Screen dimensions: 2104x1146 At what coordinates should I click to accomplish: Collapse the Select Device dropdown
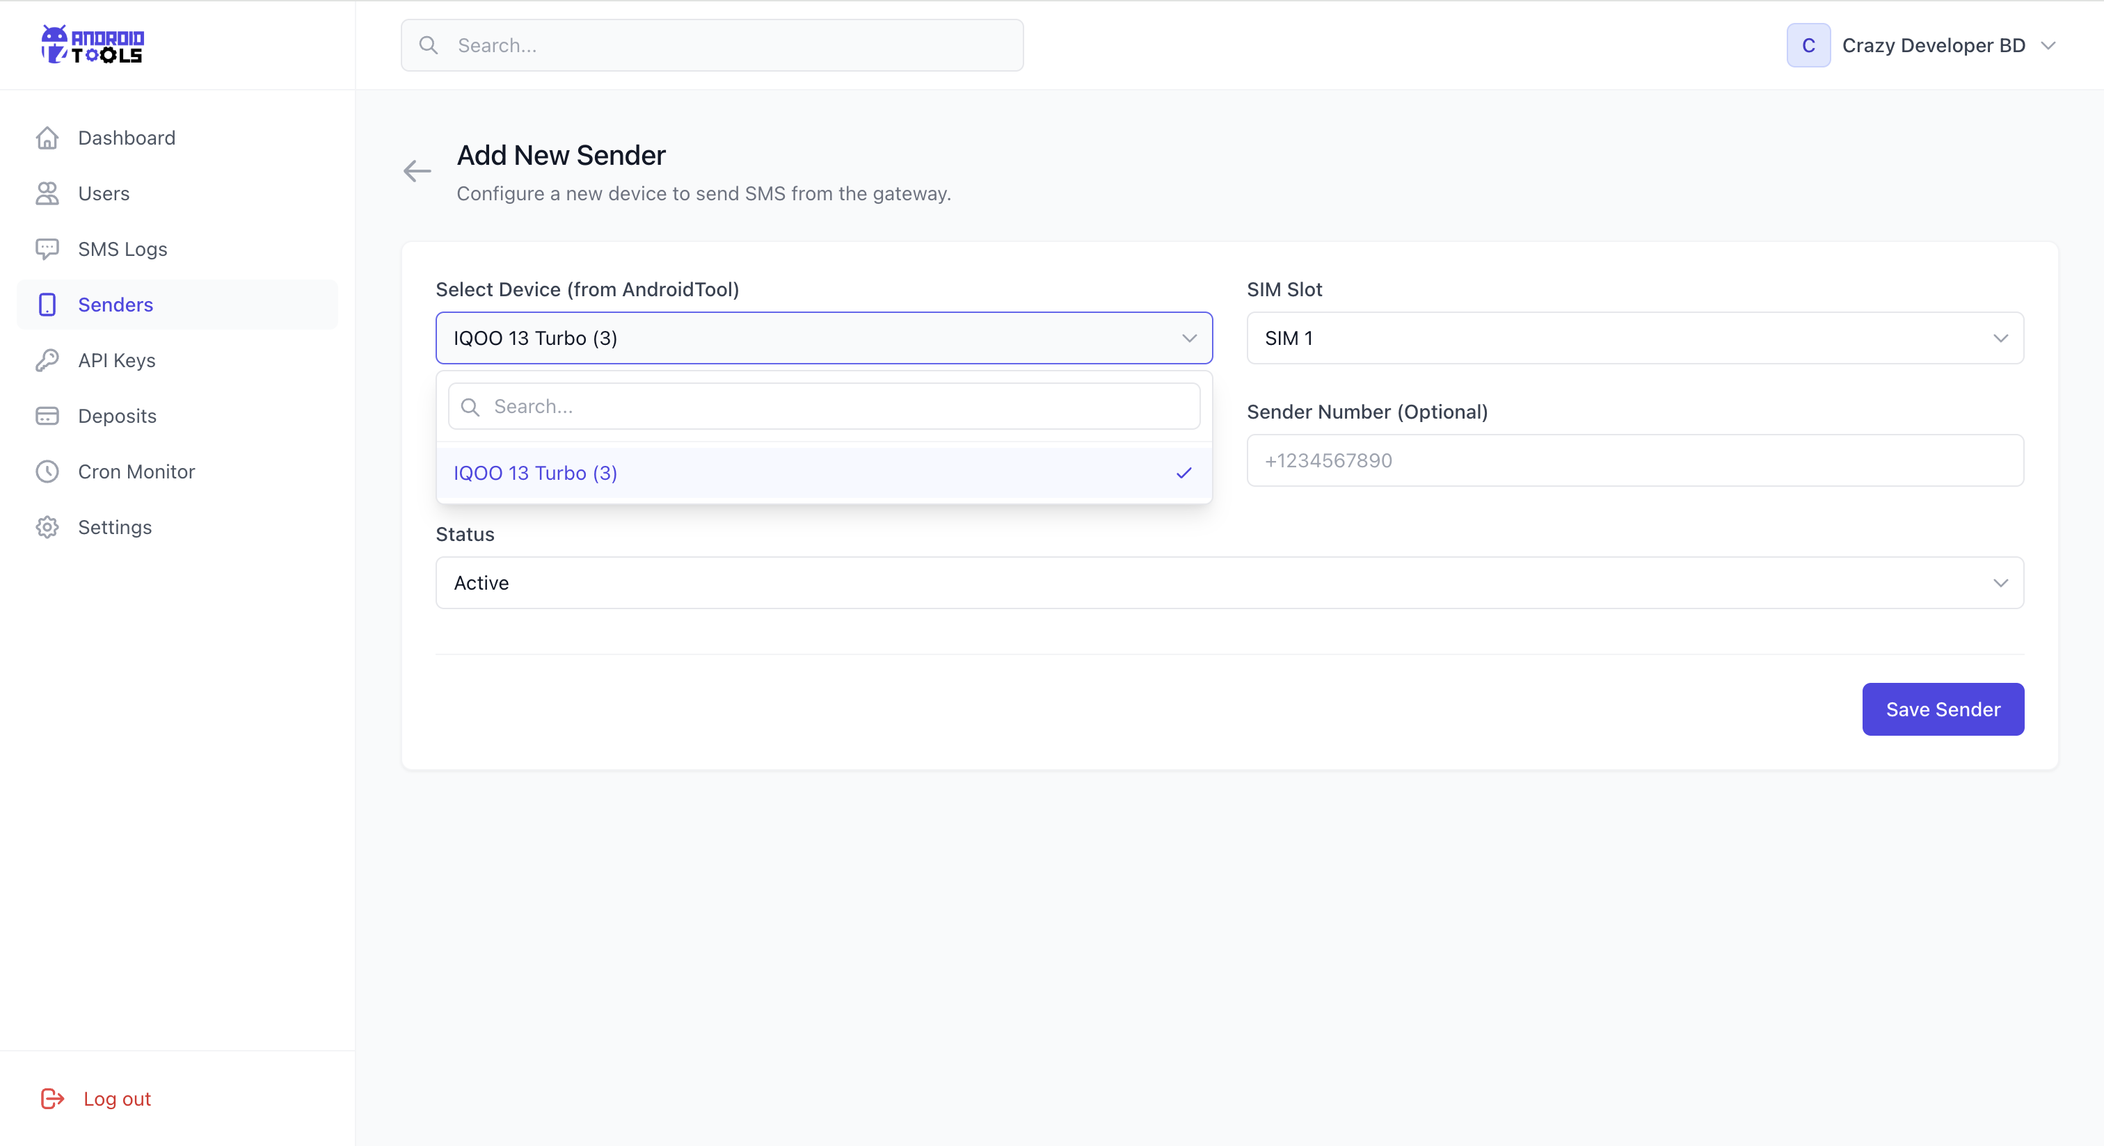824,338
